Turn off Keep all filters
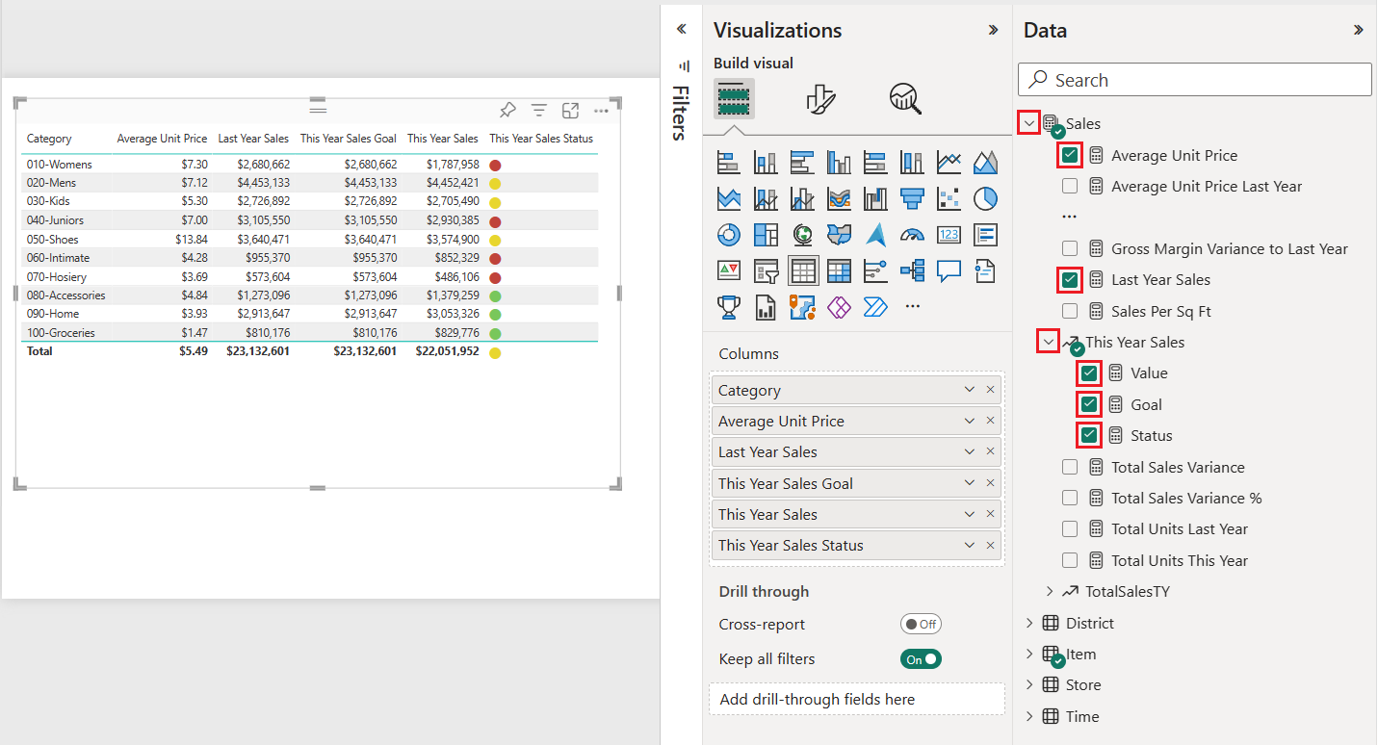The image size is (1378, 745). [x=921, y=658]
